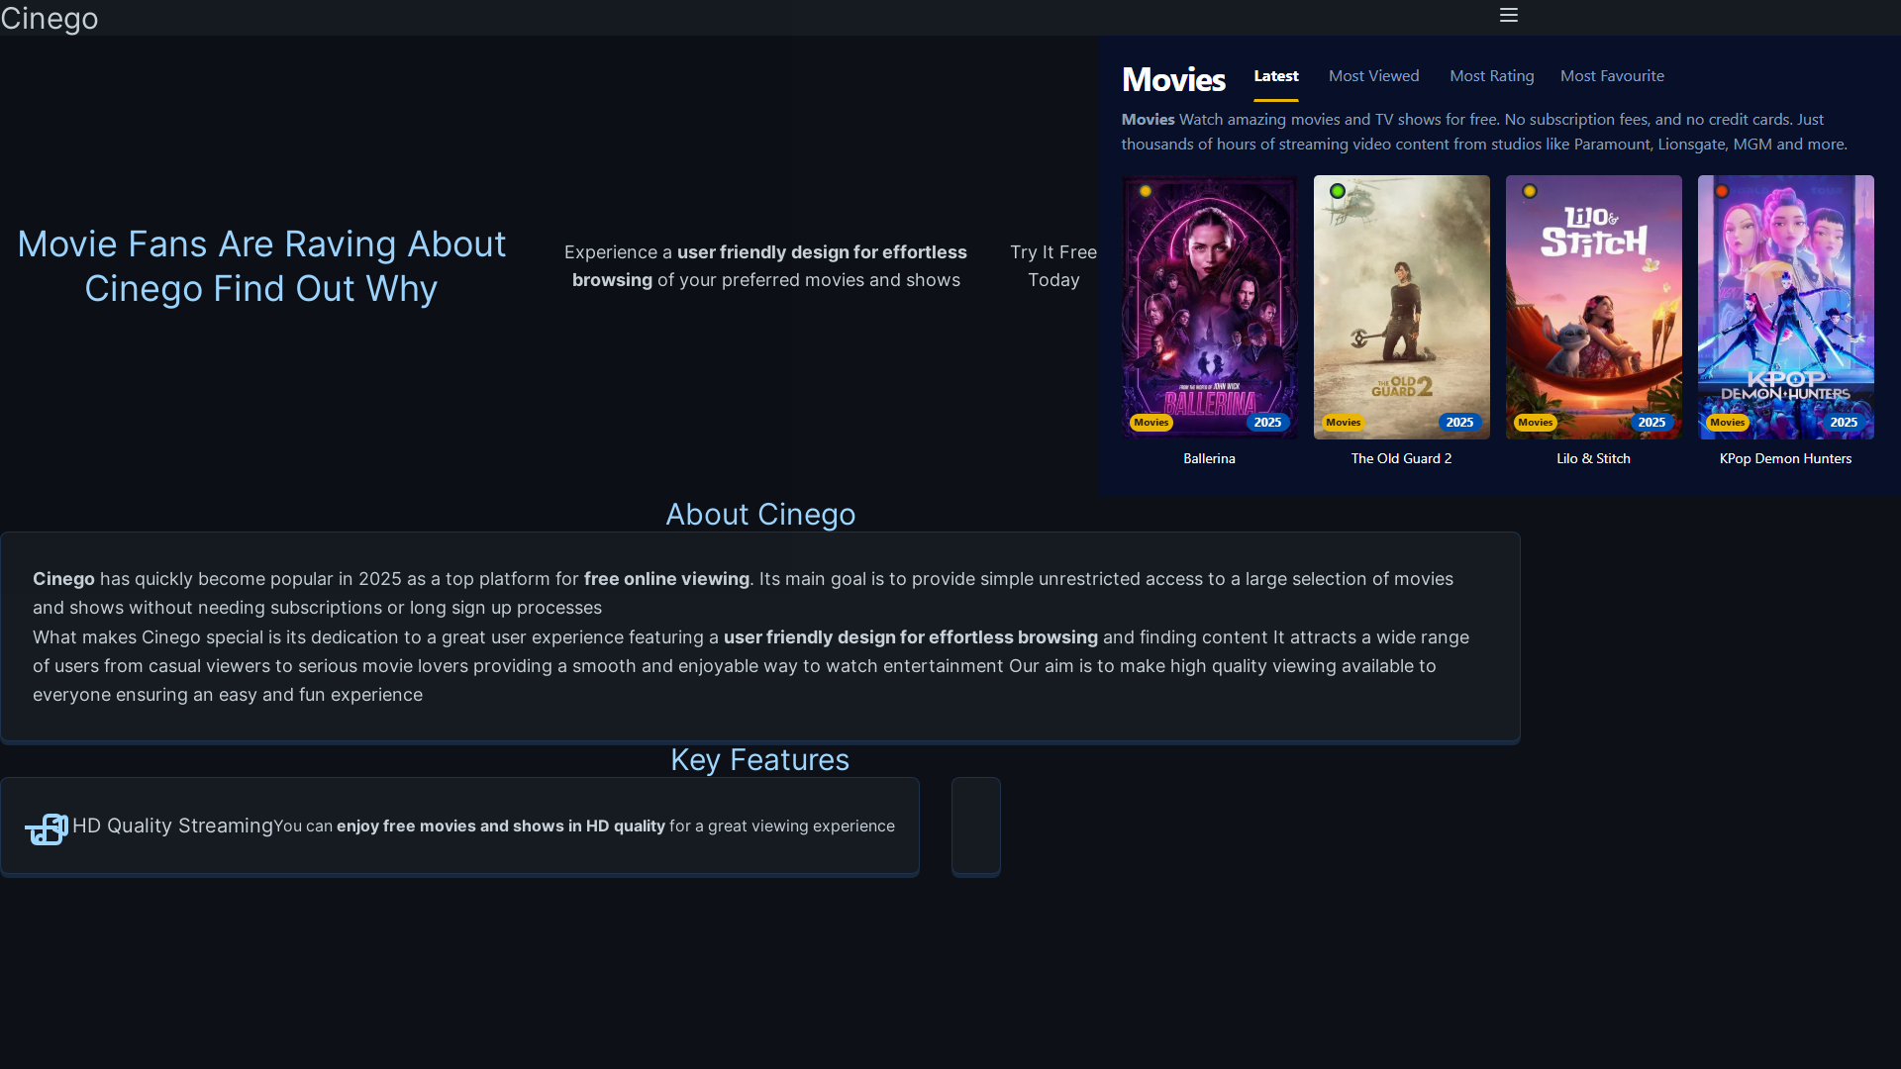The width and height of the screenshot is (1901, 1069).
Task: Click yellow status dot on Ballerina poster
Action: tap(1146, 191)
